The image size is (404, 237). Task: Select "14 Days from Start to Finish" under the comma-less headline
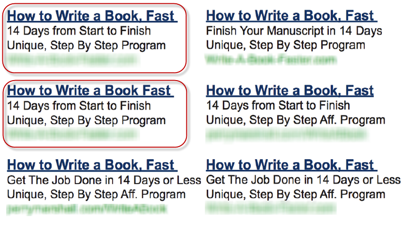click(x=79, y=106)
